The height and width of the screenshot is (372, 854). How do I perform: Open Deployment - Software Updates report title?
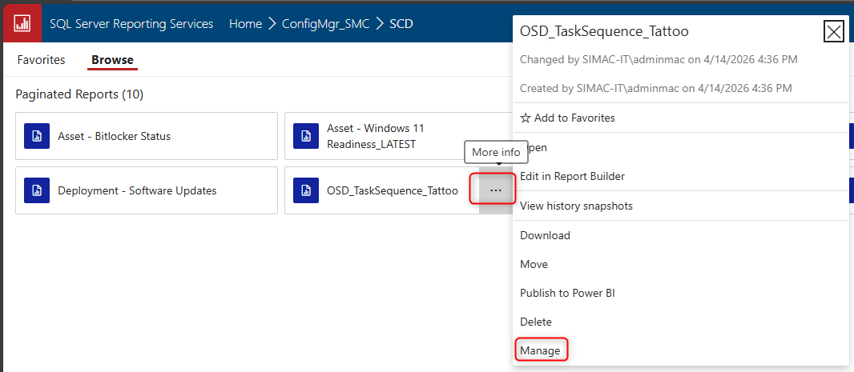[x=137, y=190]
